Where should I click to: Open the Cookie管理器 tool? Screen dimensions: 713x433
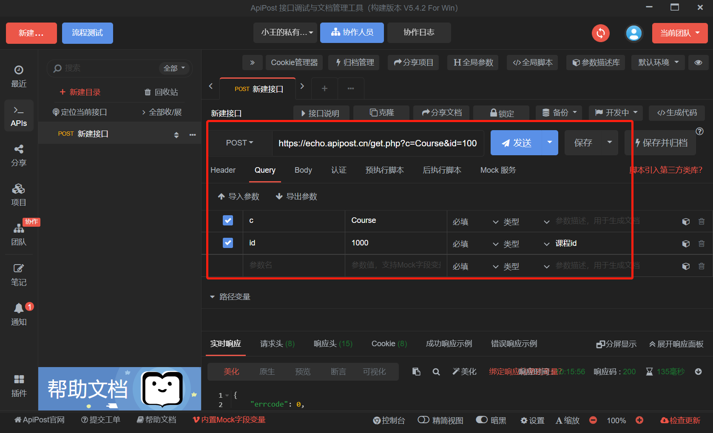[294, 63]
